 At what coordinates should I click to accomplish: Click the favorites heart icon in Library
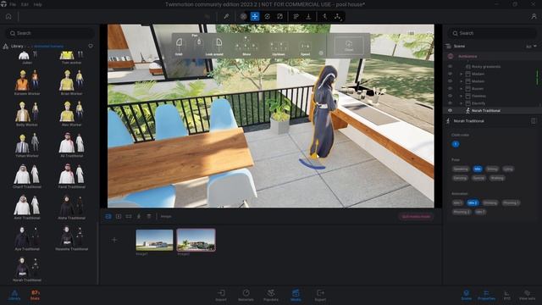pos(91,46)
